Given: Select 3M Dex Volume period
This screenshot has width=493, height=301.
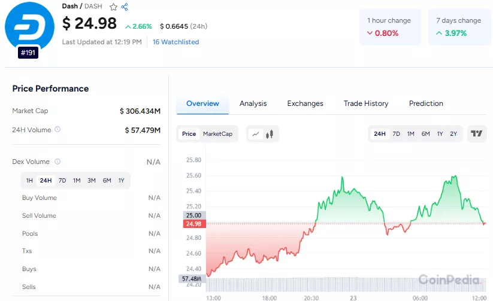Looking at the screenshot, I should (92, 180).
